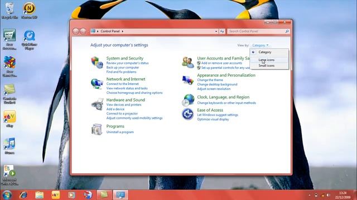Click View network status and tasks
The image size is (357, 200).
[127, 88]
